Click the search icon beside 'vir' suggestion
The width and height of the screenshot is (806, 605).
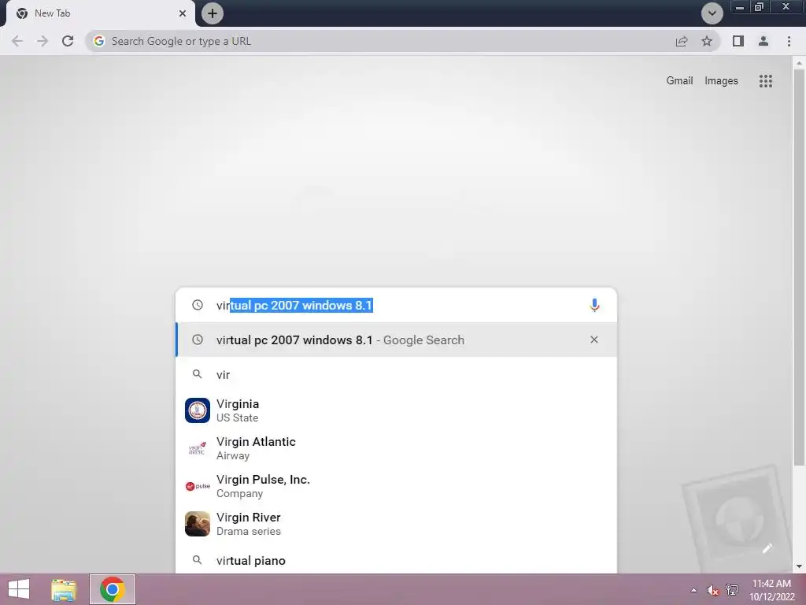197,374
